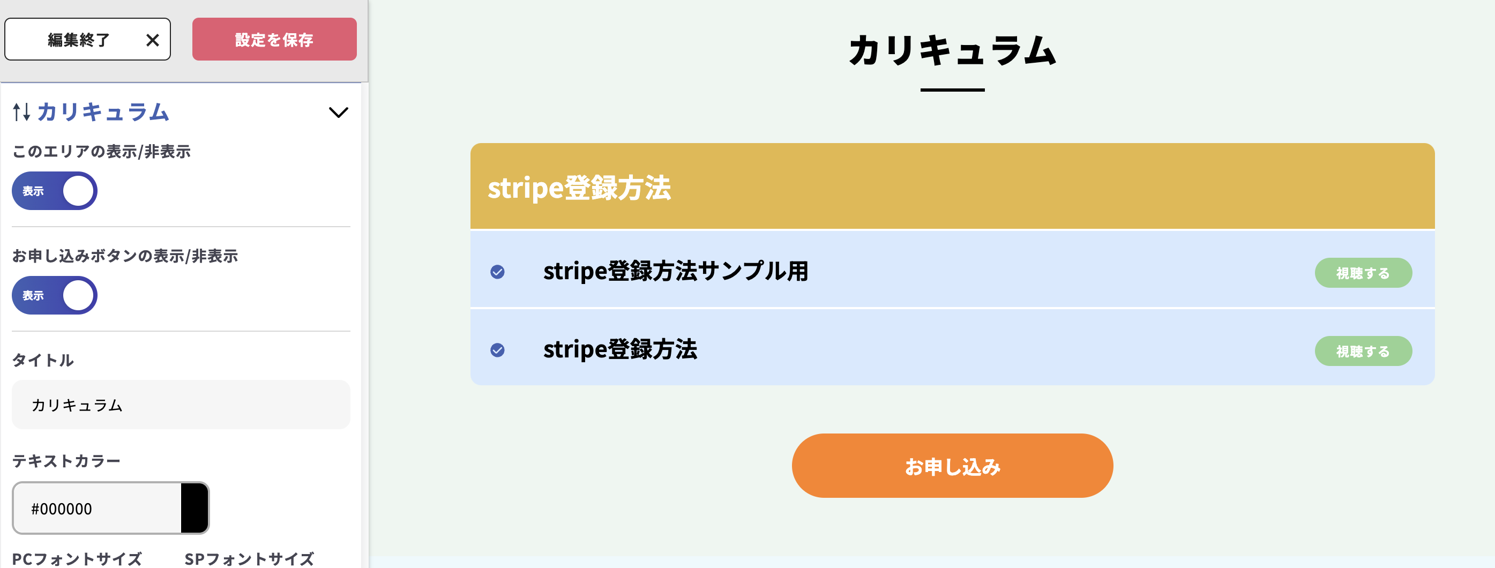Select the check icon beside stripe登録方法サンプル用
Image resolution: width=1495 pixels, height=568 pixels.
[x=498, y=271]
